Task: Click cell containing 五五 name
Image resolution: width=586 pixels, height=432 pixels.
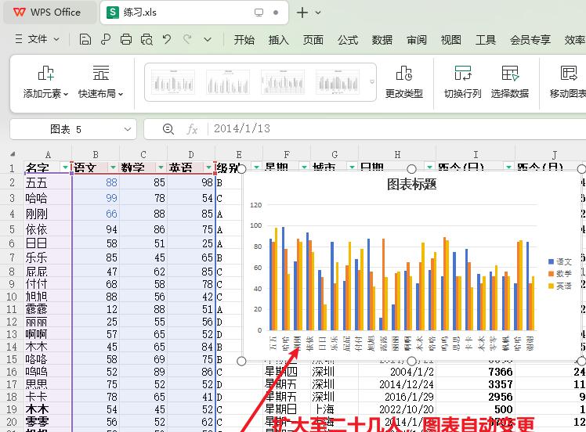Action: [48, 182]
